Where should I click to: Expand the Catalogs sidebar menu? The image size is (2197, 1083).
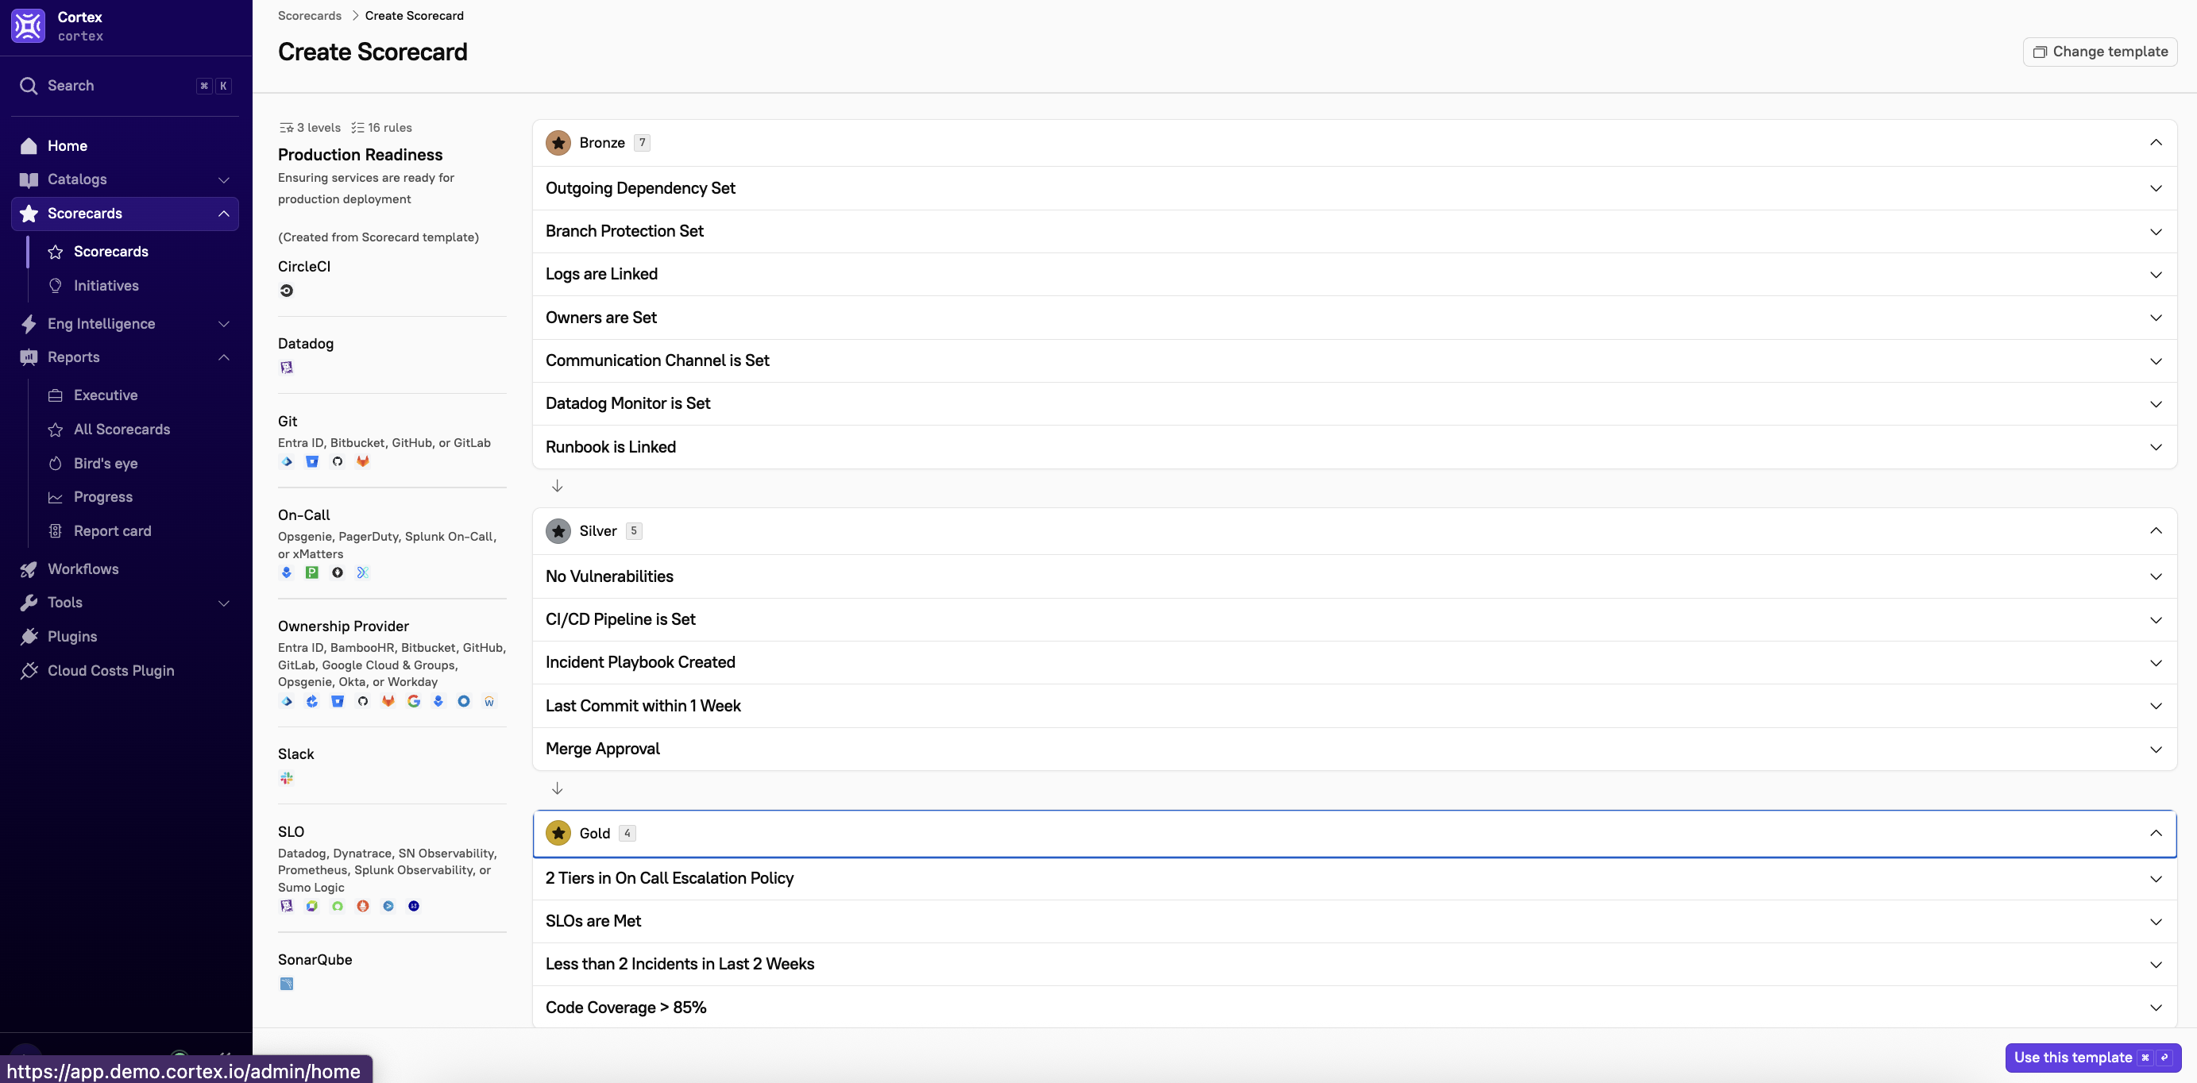click(223, 179)
